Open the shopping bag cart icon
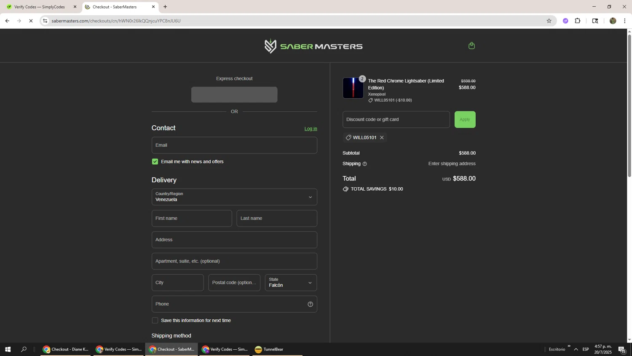 click(471, 46)
